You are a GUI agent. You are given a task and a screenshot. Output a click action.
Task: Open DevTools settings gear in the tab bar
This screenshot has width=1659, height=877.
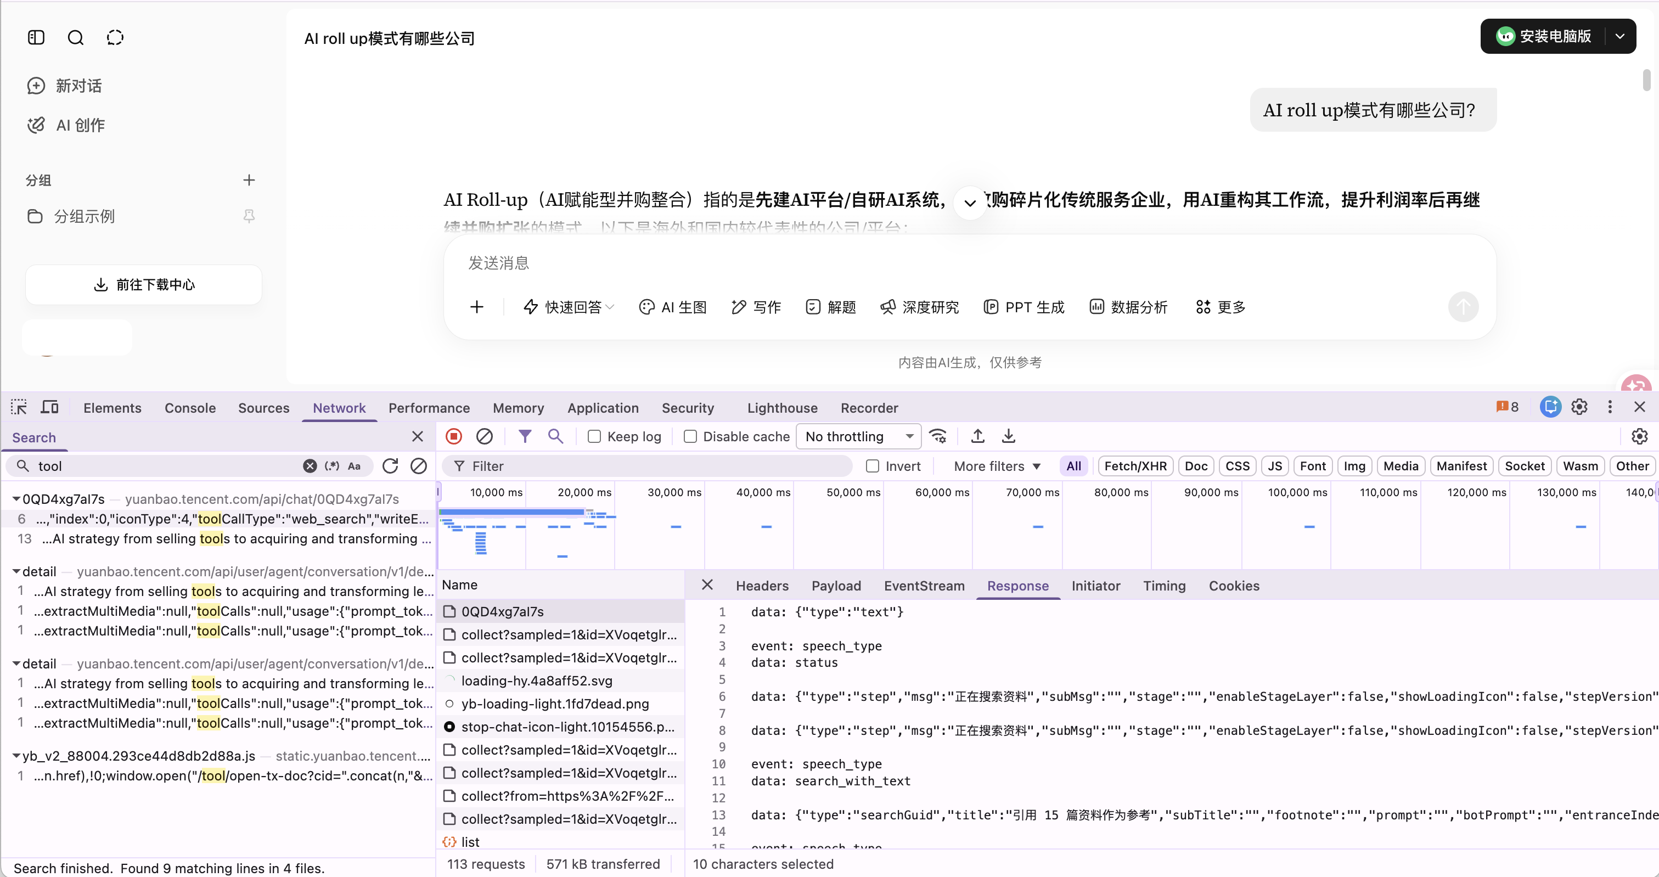[x=1579, y=407]
